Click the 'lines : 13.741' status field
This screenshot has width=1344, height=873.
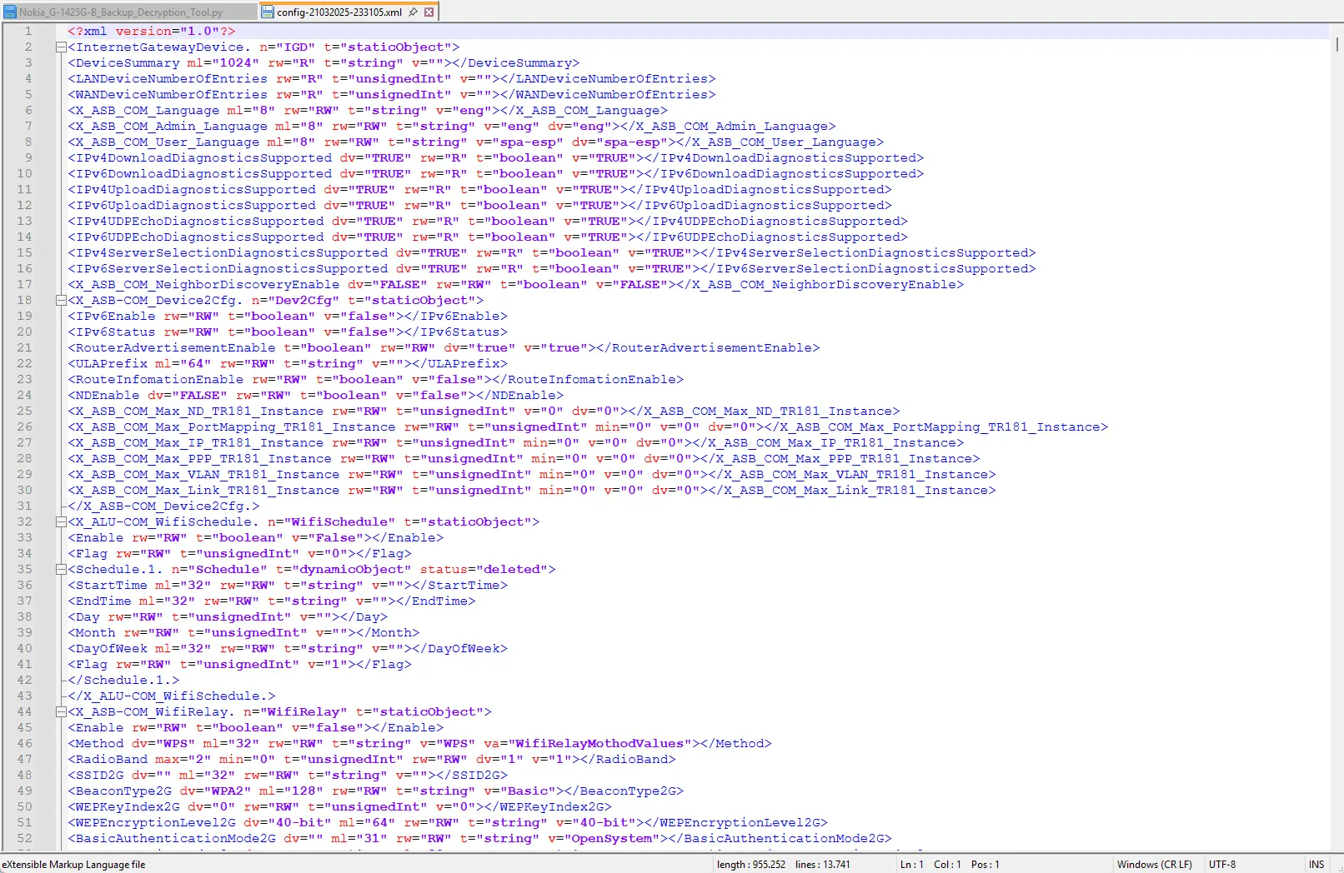823,865
